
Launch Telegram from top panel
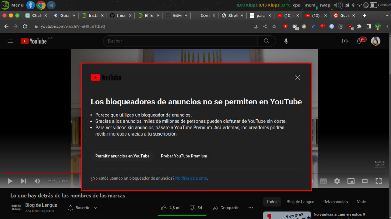coord(51,5)
